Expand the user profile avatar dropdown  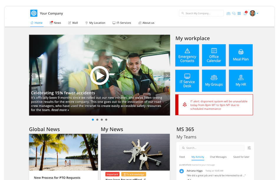pyautogui.click(x=254, y=13)
